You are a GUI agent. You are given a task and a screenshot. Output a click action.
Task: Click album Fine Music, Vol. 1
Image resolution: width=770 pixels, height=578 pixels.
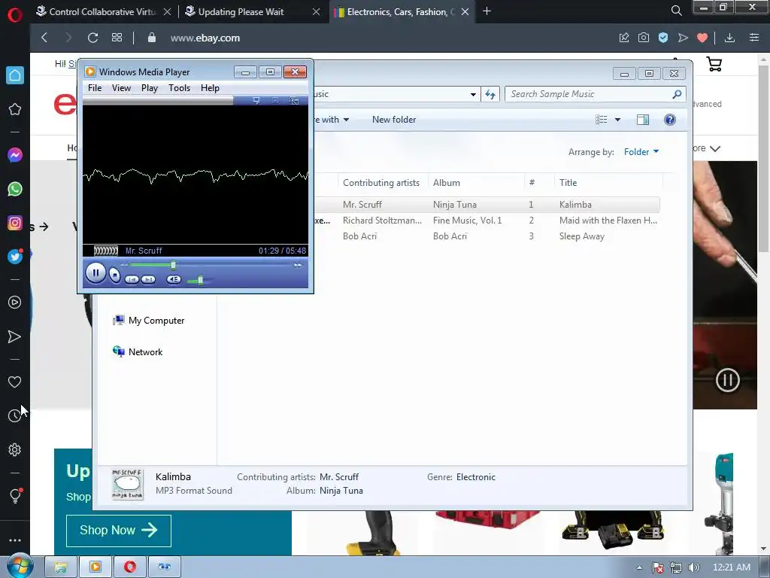click(467, 221)
